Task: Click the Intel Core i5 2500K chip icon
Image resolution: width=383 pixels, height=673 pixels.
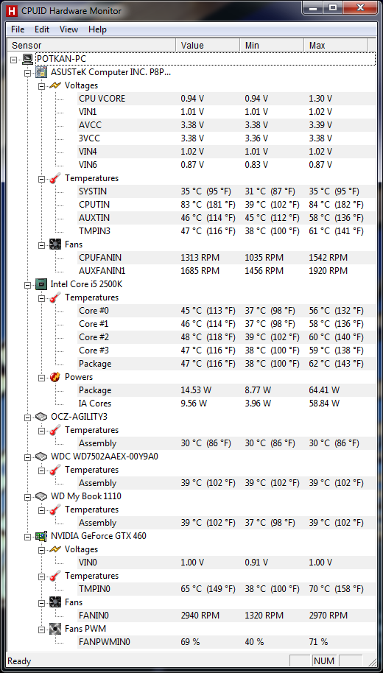Action: tap(41, 283)
